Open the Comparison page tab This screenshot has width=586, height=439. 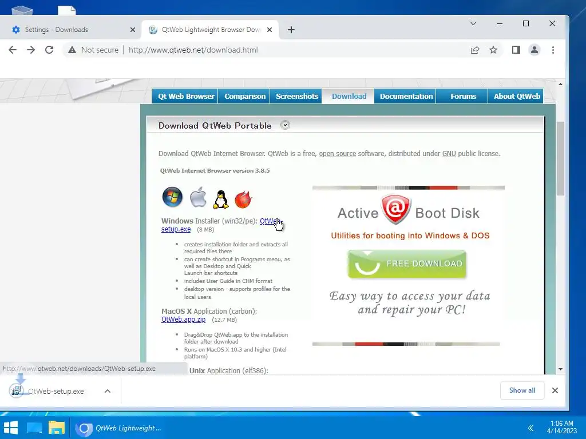click(x=245, y=96)
